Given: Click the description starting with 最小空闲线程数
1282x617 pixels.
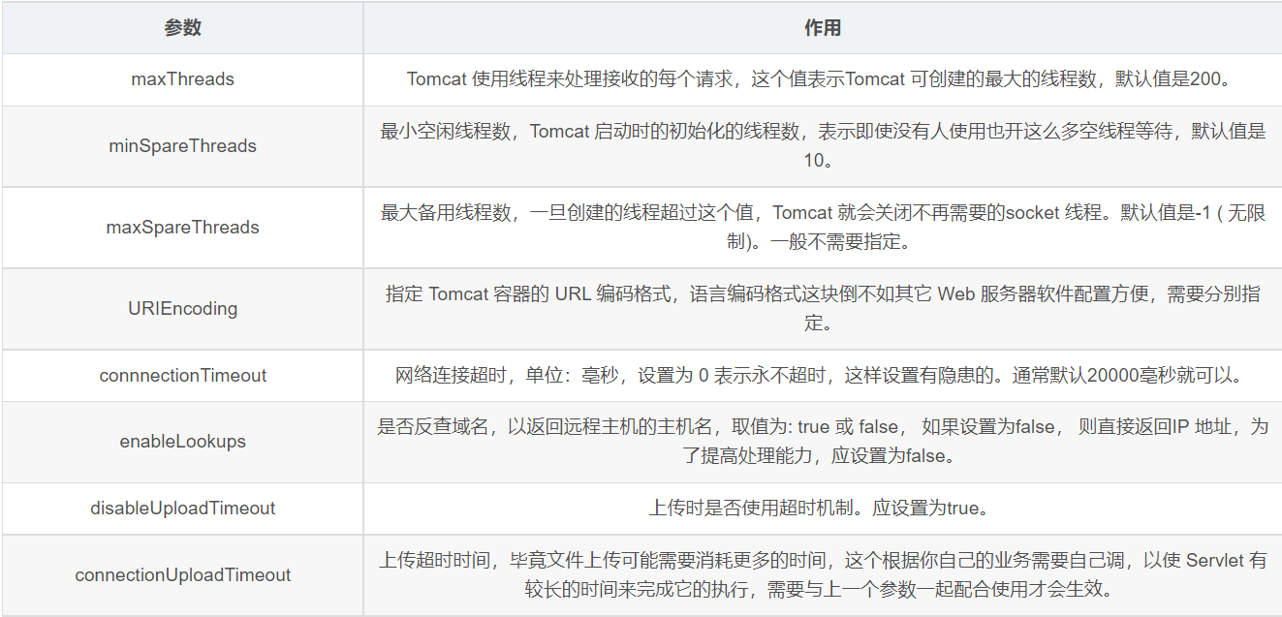Looking at the screenshot, I should click(x=823, y=146).
